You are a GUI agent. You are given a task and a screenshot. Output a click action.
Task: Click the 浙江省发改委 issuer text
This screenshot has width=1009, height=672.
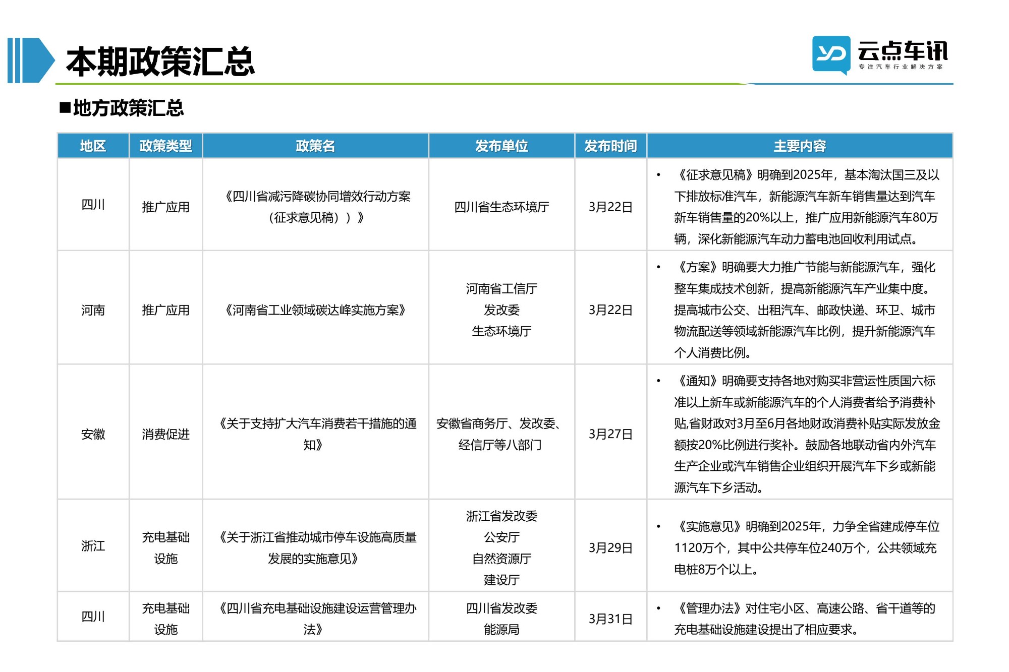[x=501, y=516]
